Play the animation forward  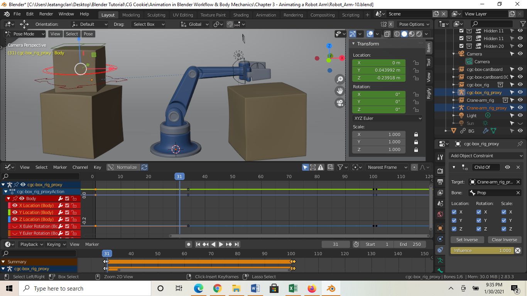pos(221,244)
